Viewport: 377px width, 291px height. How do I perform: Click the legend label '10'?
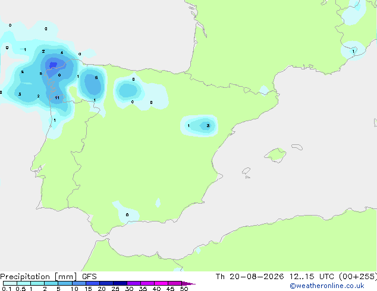point(74,289)
